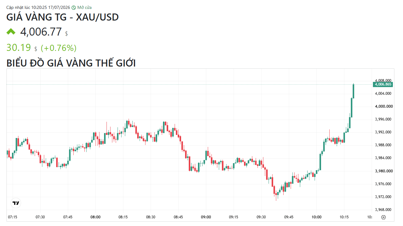Click the 10:00 time axis label
The height and width of the screenshot is (226, 403).
(x=316, y=217)
